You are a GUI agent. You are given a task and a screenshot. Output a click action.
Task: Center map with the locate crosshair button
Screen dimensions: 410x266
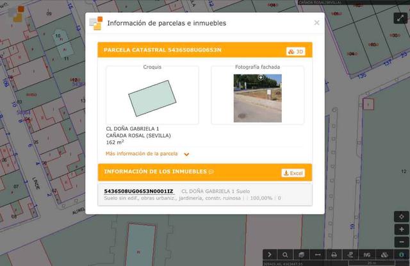click(x=401, y=216)
